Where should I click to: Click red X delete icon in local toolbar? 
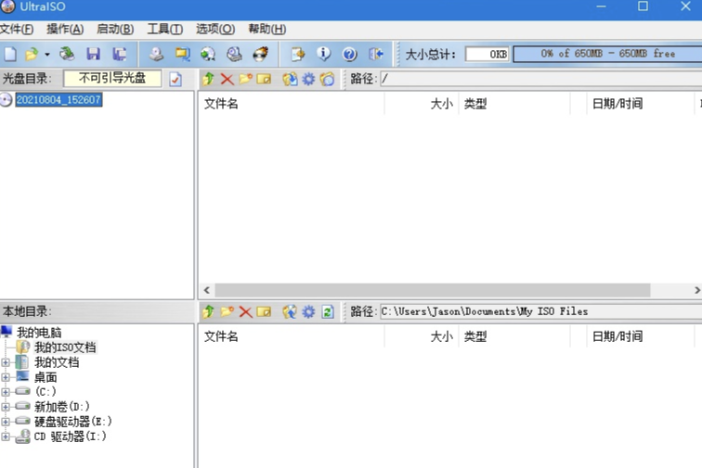tap(245, 311)
